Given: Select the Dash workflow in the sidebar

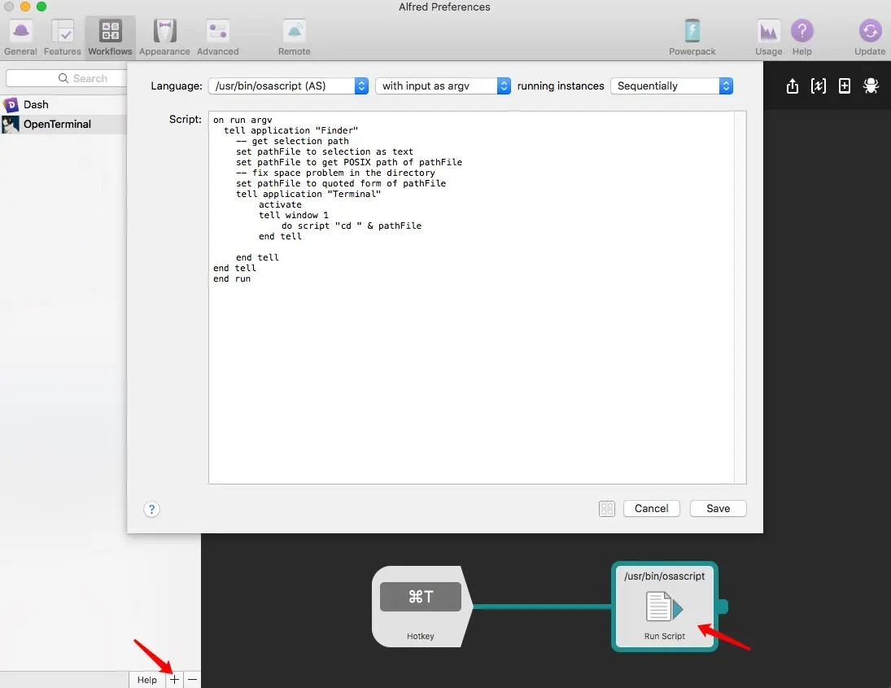Looking at the screenshot, I should tap(63, 104).
